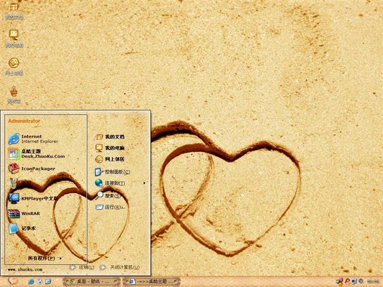Expand 所有程序(P) programs list
Screen dimensions: 383x287
pyautogui.click(x=43, y=258)
